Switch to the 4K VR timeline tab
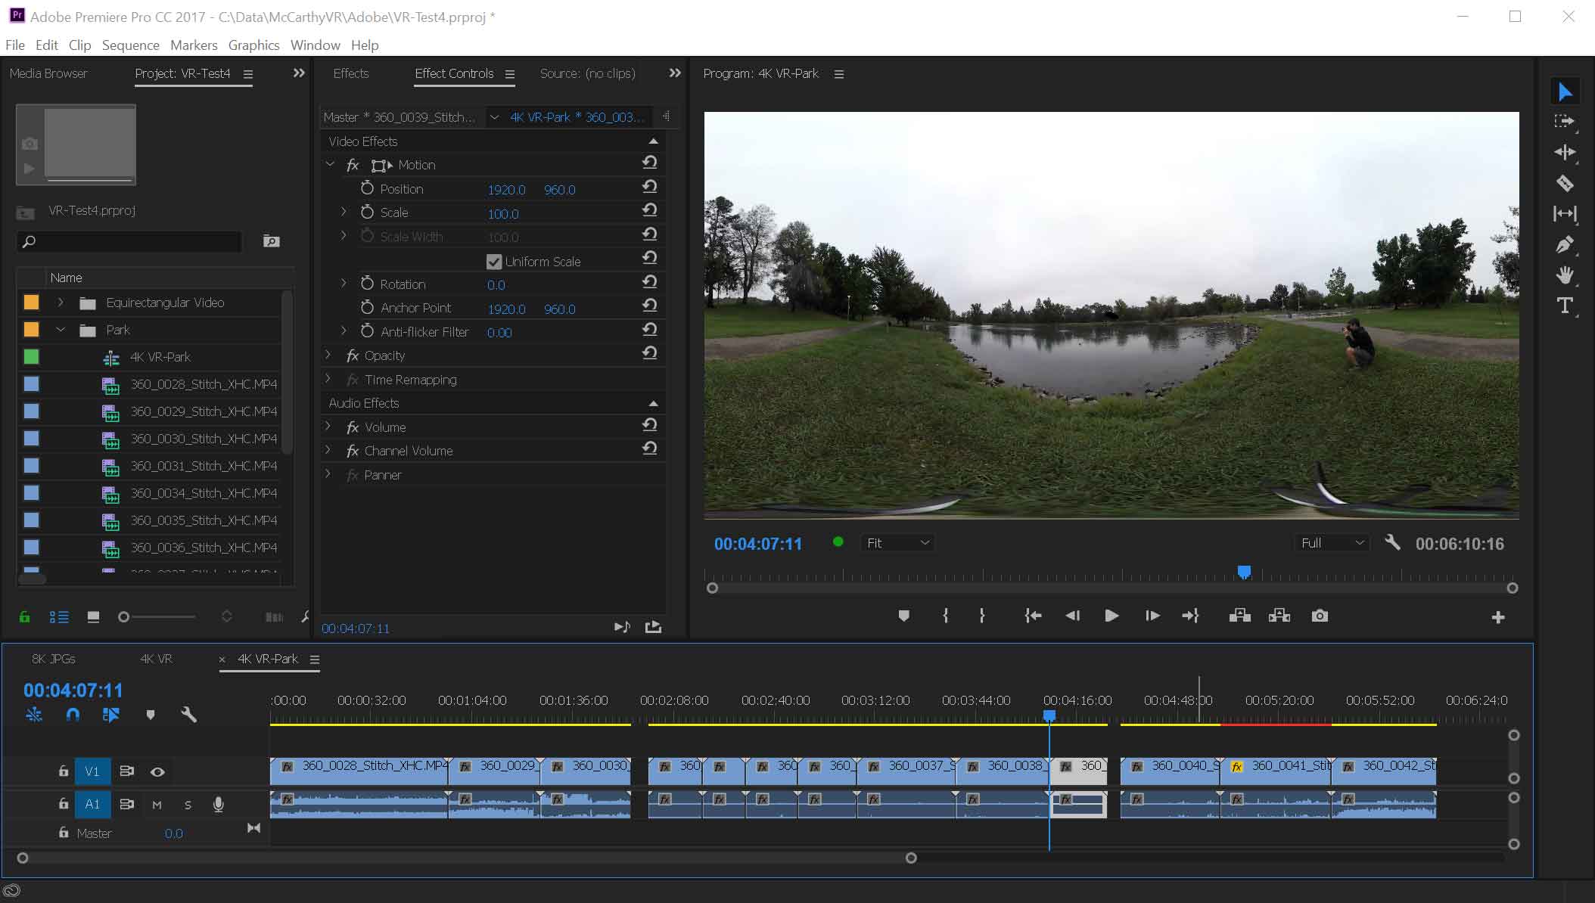The height and width of the screenshot is (903, 1595). [x=156, y=659]
